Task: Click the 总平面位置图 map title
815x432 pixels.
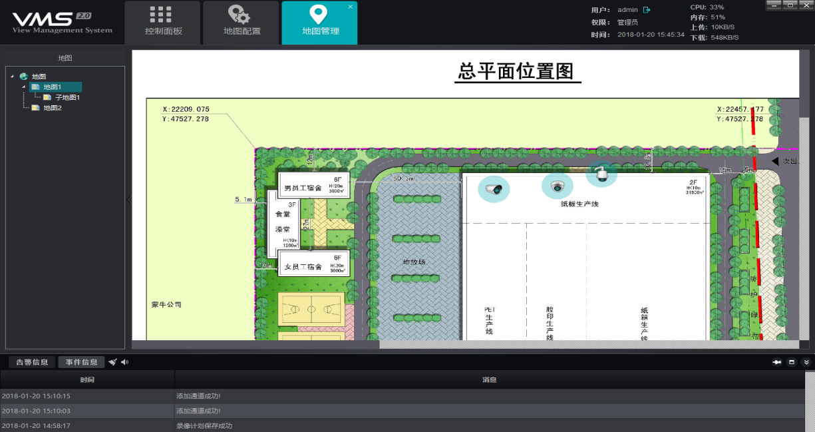Action: pyautogui.click(x=517, y=71)
